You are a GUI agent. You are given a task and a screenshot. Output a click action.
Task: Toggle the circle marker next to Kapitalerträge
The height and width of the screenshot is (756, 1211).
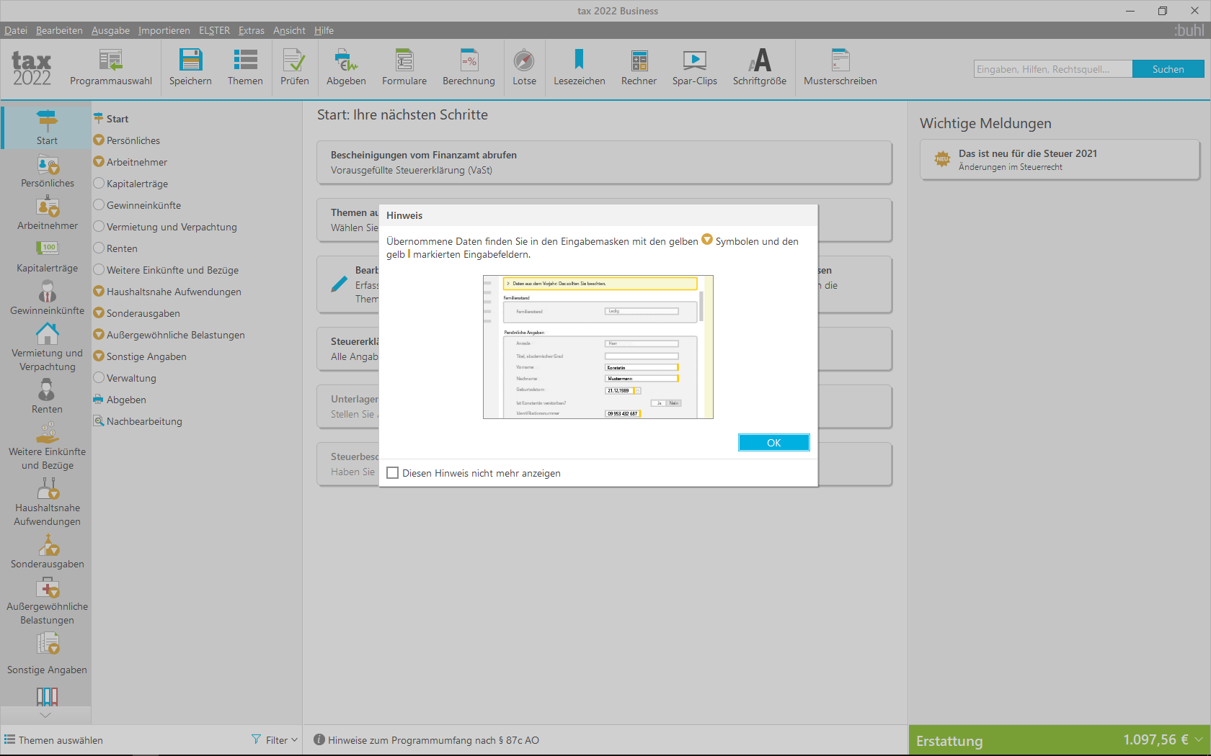(x=99, y=184)
